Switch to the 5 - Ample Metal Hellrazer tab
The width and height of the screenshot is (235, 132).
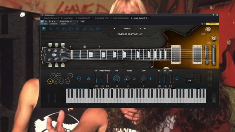coord(120,18)
